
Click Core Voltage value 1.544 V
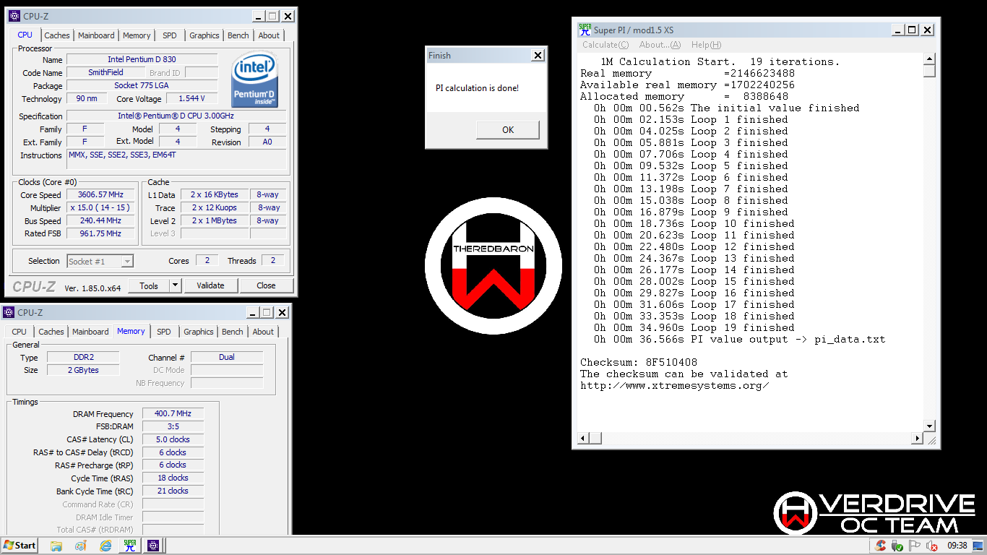(x=191, y=98)
